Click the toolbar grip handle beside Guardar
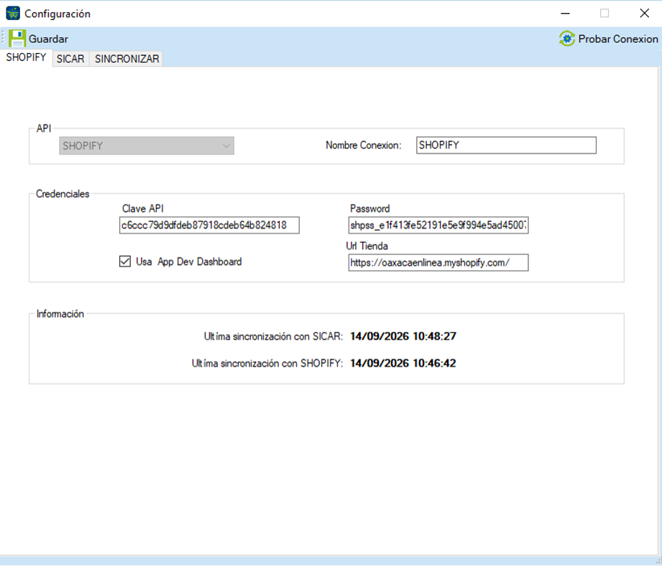Image resolution: width=662 pixels, height=566 pixels. [3, 38]
